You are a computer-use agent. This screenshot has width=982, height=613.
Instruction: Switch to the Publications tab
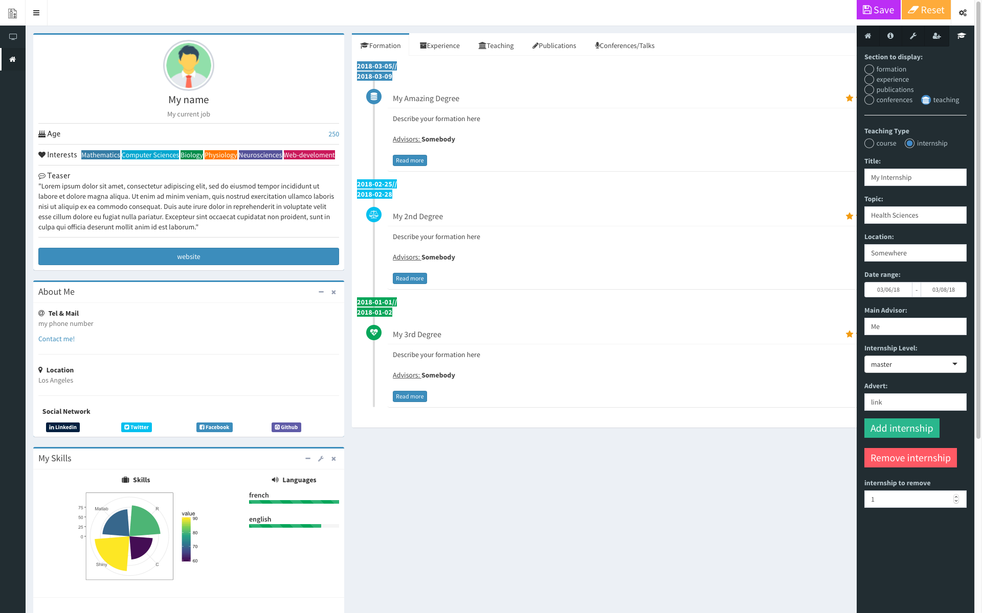click(553, 44)
